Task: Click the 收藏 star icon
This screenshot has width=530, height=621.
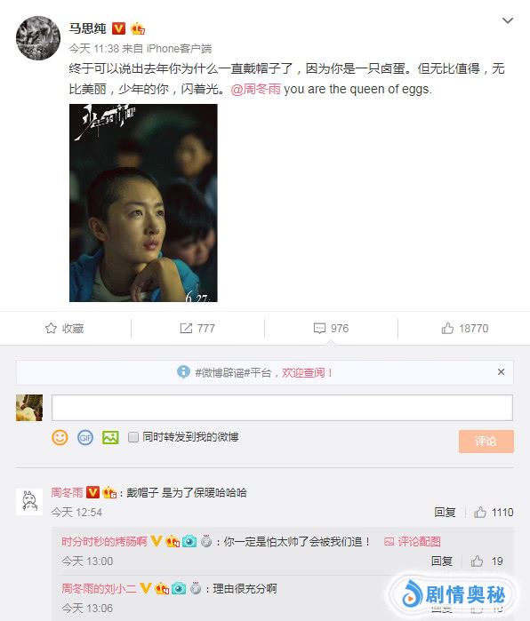Action: coord(51,328)
